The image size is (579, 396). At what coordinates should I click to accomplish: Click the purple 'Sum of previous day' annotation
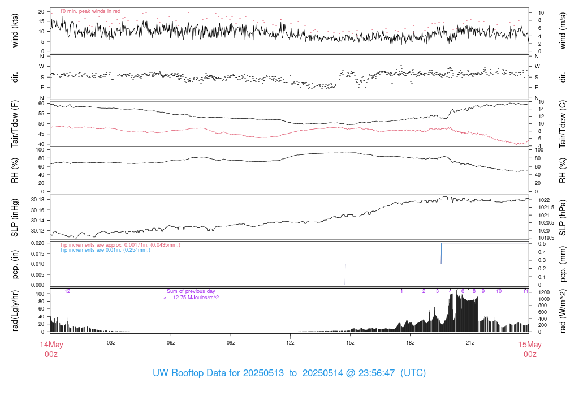pos(191,291)
